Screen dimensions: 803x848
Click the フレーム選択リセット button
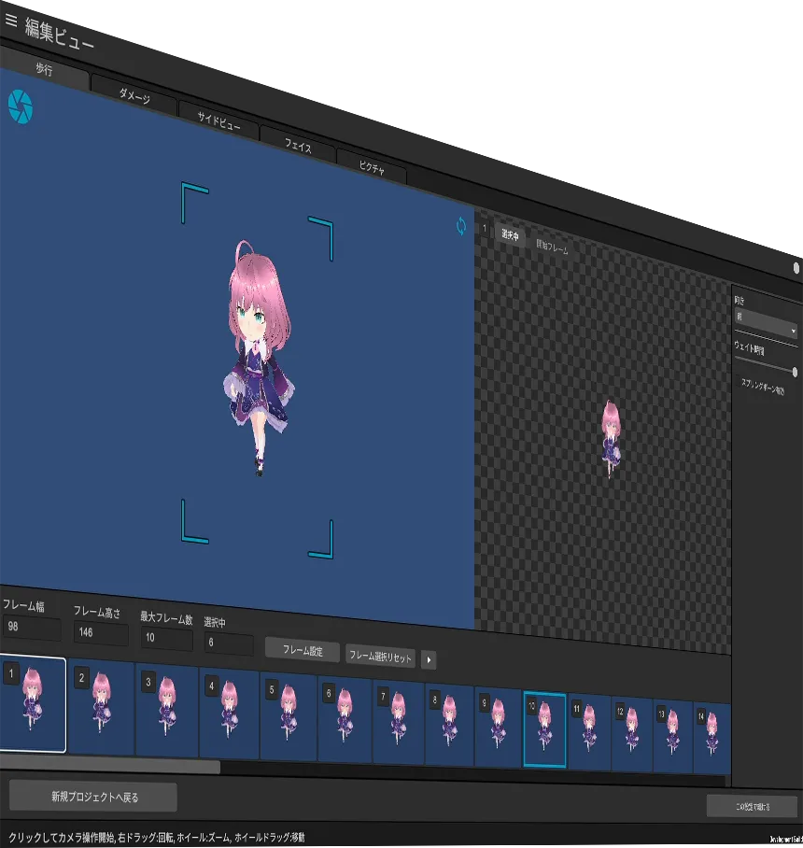(380, 656)
